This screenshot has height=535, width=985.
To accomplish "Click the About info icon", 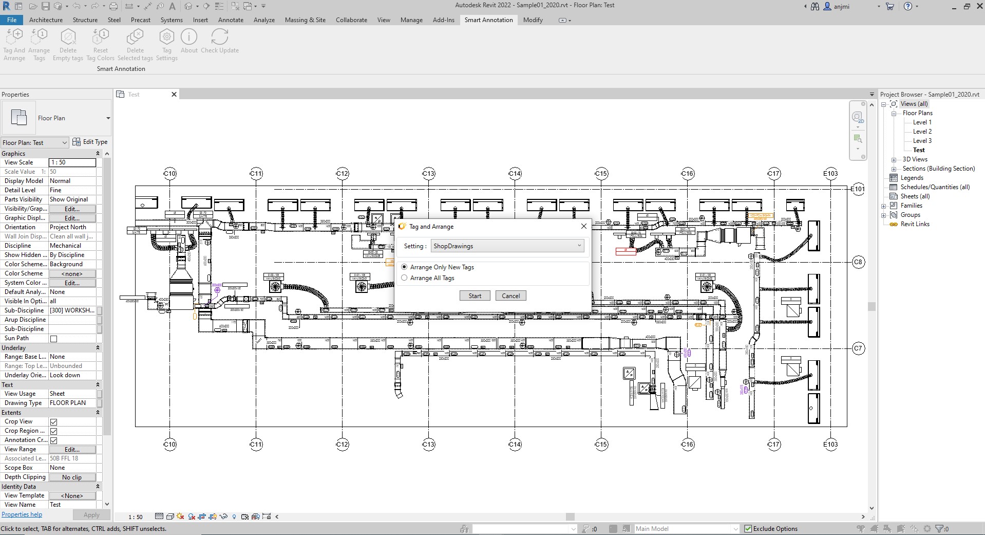I will (189, 37).
